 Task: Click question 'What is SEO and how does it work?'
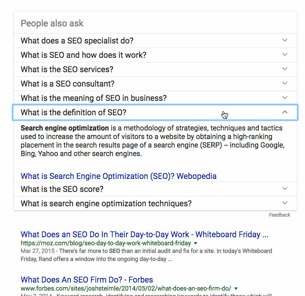tap(83, 55)
